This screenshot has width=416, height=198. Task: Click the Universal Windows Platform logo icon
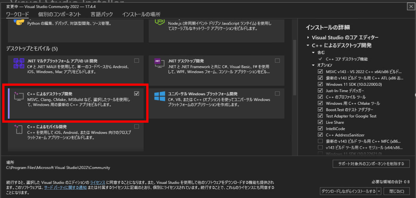point(160,97)
